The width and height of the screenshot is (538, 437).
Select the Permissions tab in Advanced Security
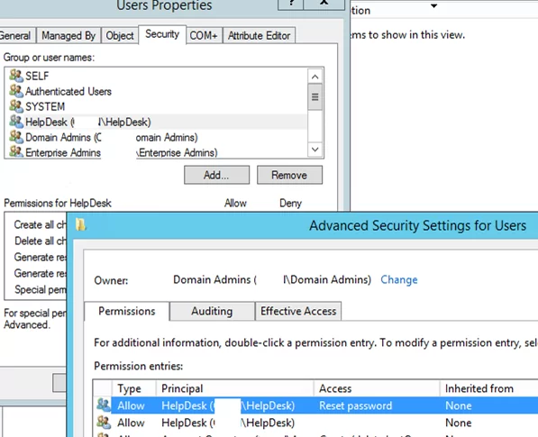pos(126,311)
